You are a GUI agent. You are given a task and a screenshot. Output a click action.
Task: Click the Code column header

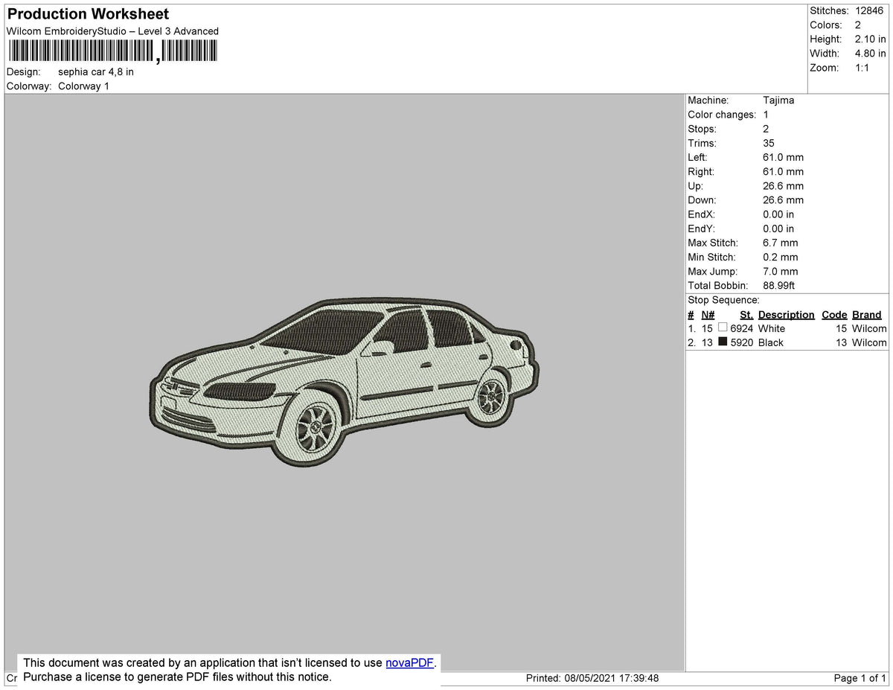point(833,314)
